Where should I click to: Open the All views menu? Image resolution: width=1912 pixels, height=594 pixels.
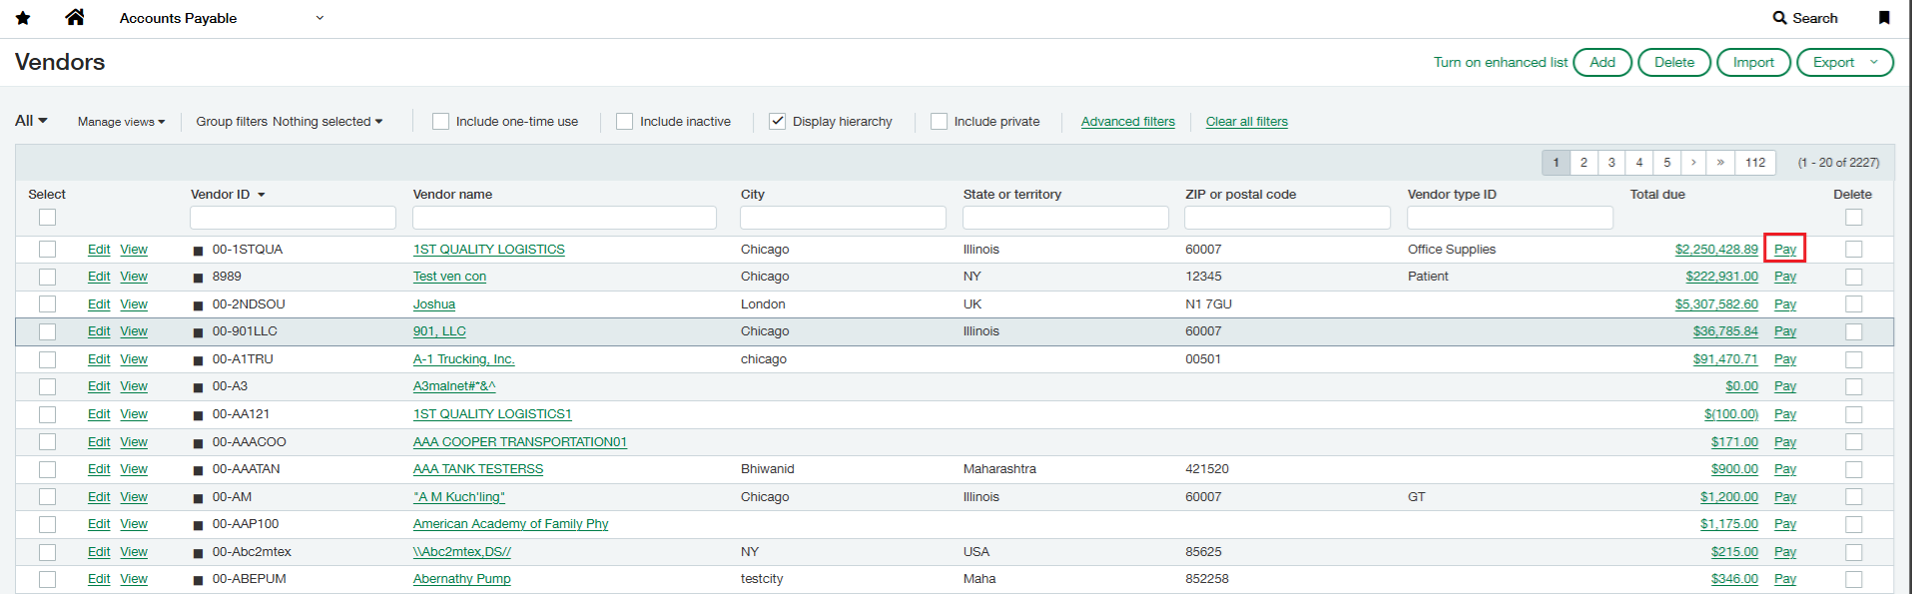31,121
